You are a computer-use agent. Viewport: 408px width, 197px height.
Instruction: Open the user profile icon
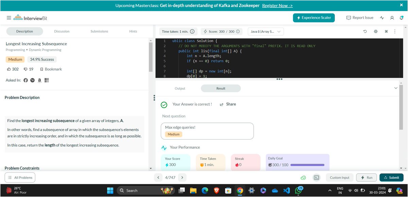[x=392, y=18]
